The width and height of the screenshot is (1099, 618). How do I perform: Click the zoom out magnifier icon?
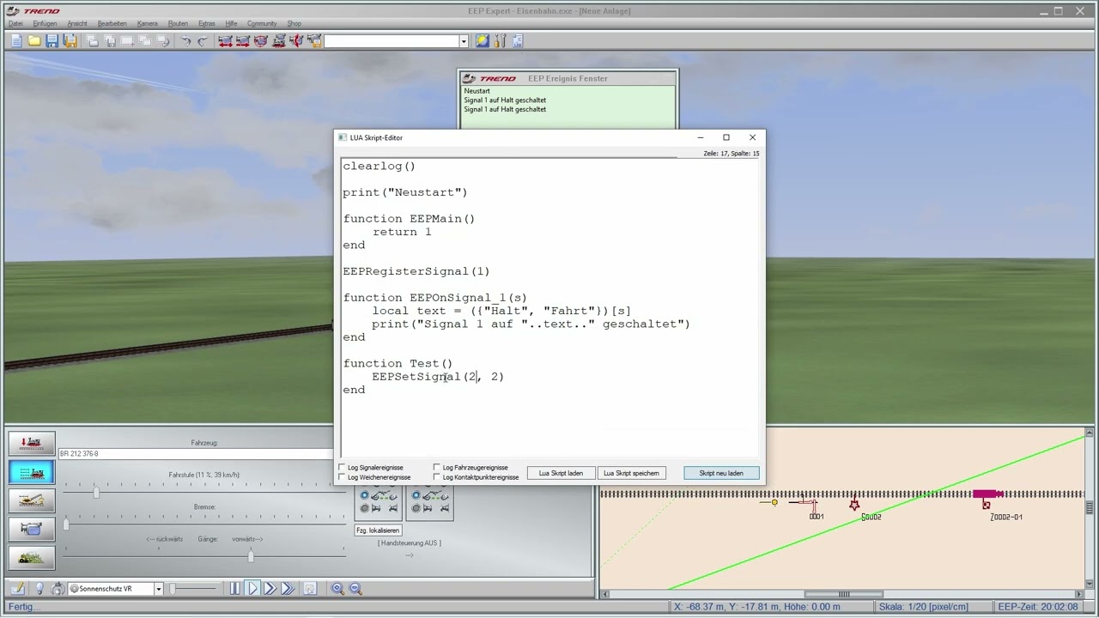pos(355,589)
